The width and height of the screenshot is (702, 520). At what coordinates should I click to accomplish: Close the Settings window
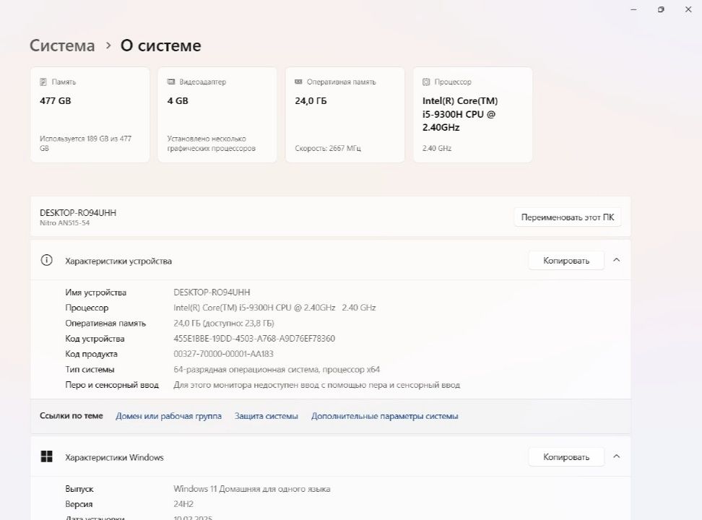point(688,9)
